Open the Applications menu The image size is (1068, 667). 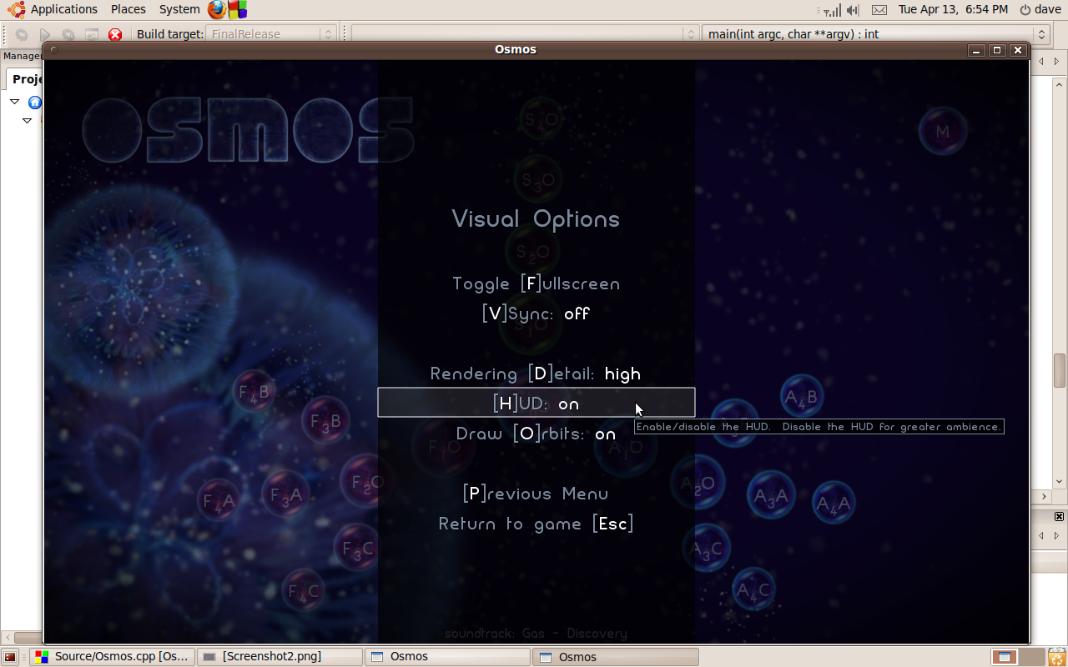click(x=54, y=9)
